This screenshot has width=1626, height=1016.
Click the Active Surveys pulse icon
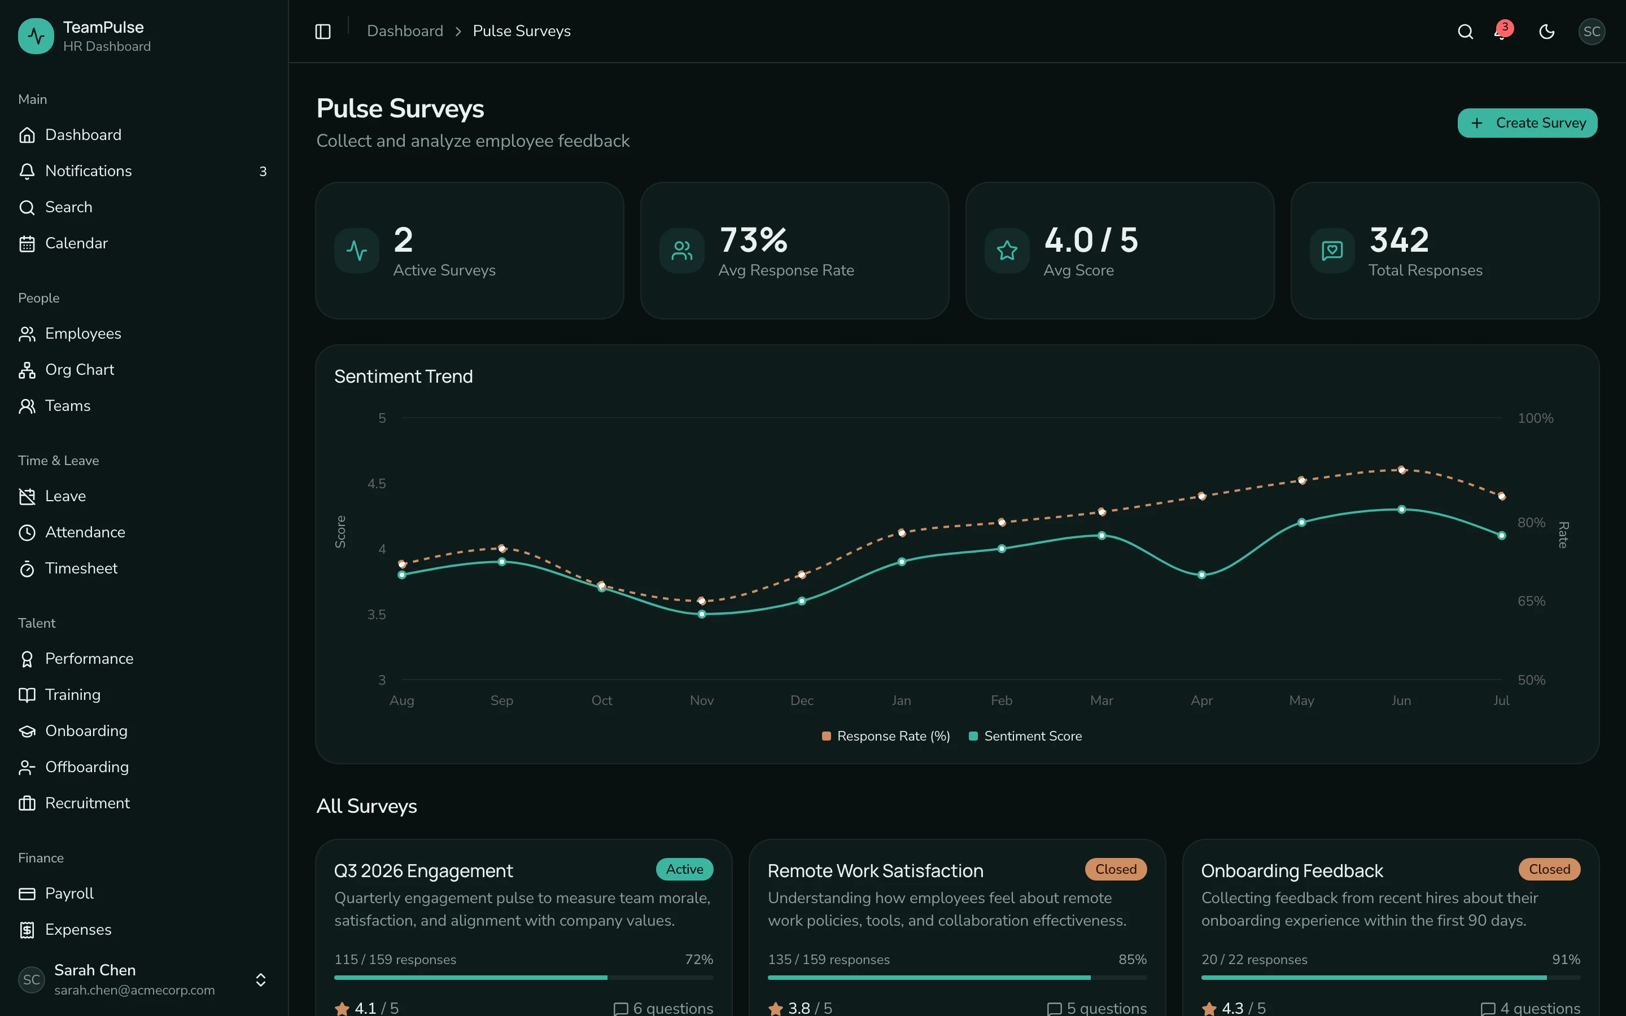357,251
